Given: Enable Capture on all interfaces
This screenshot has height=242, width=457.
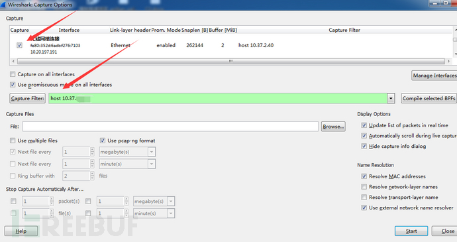Looking at the screenshot, I should click(13, 74).
